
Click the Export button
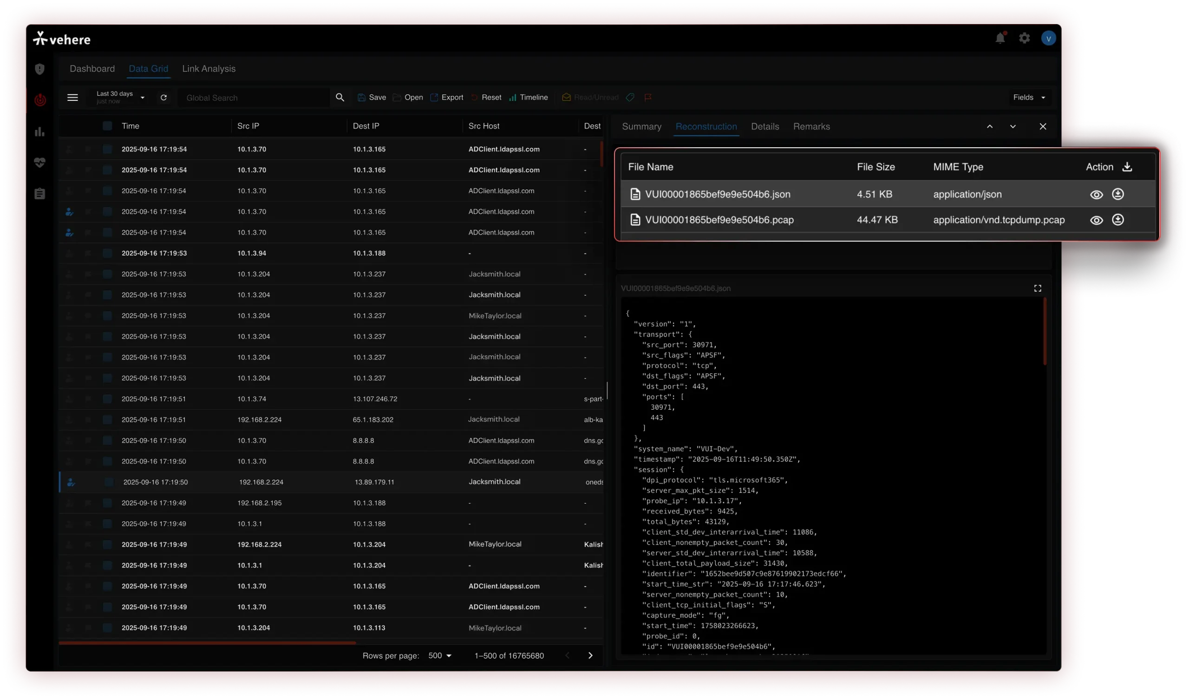[447, 98]
